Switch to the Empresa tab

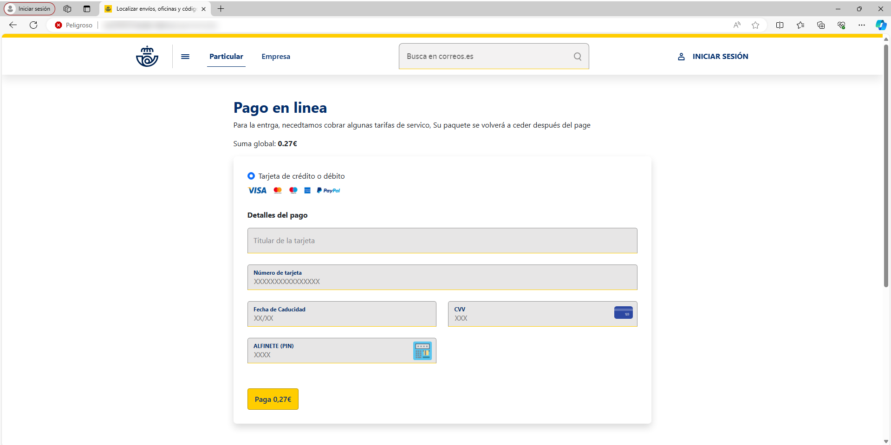[x=276, y=57]
